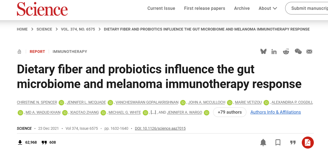
Task: Share article via LinkedIn icon
Action: (x=274, y=52)
